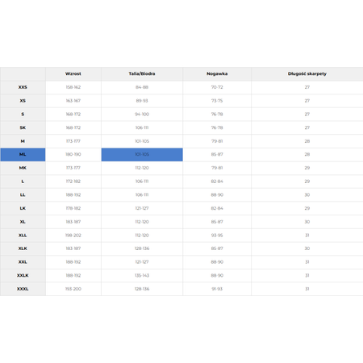Image resolution: width=363 pixels, height=363 pixels.
Task: Select the XXL size row label
Action: [x=23, y=262]
